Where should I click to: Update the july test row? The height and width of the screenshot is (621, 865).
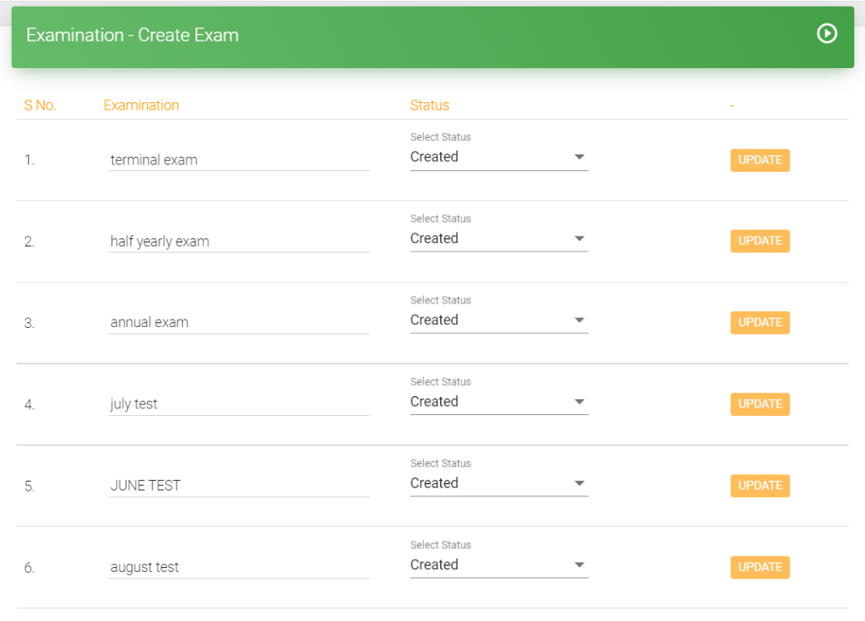point(759,403)
